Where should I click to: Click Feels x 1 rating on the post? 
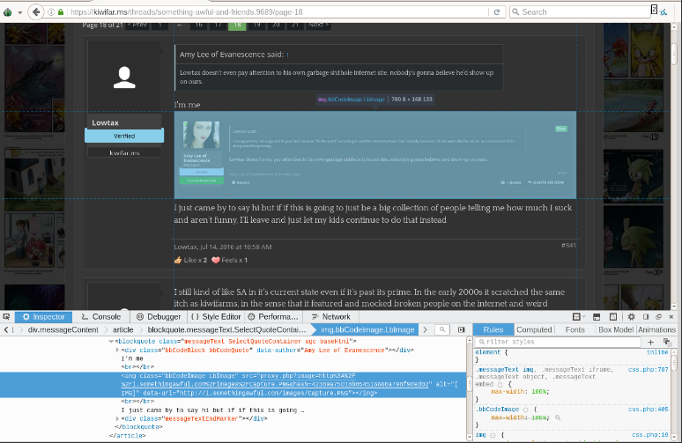[229, 260]
